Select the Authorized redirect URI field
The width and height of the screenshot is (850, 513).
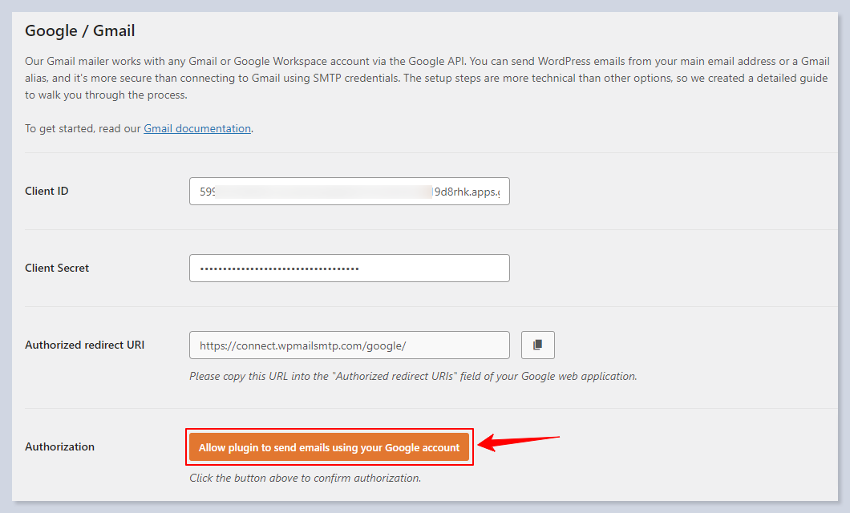[349, 345]
